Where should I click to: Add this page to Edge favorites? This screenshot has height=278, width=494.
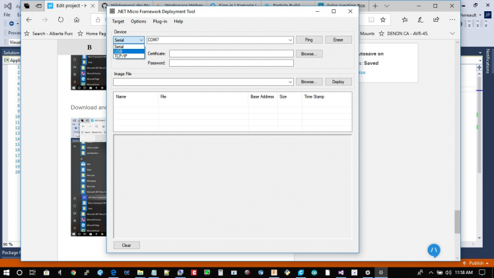[x=383, y=20]
